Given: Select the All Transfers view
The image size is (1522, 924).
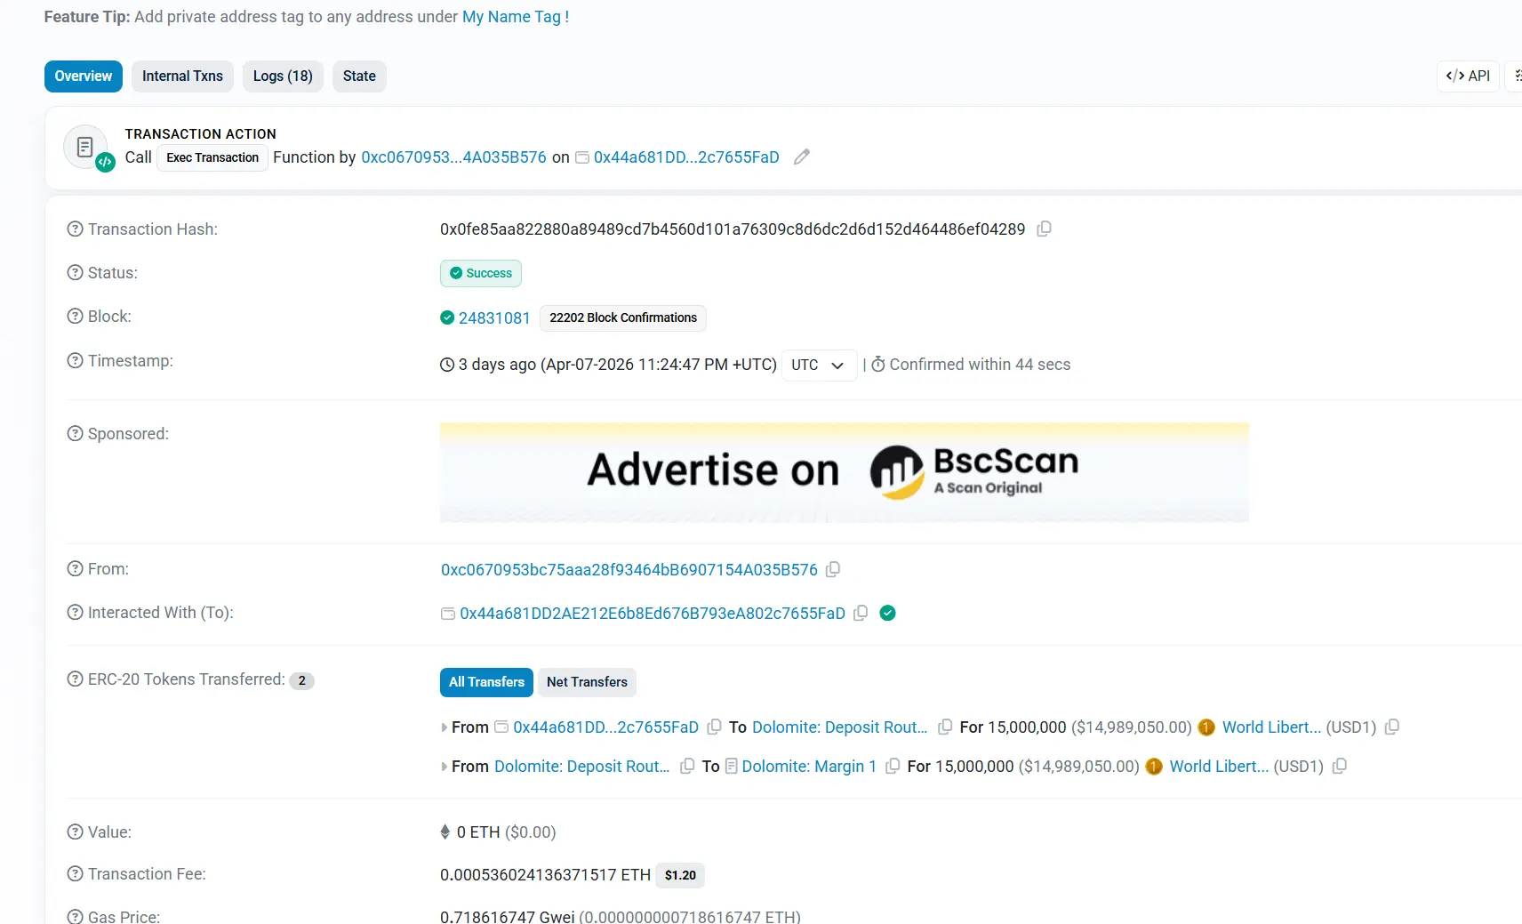Looking at the screenshot, I should click(x=486, y=682).
